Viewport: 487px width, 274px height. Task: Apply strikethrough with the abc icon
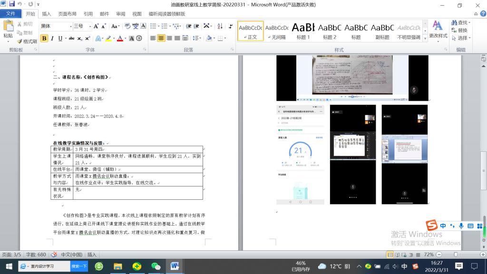71,39
